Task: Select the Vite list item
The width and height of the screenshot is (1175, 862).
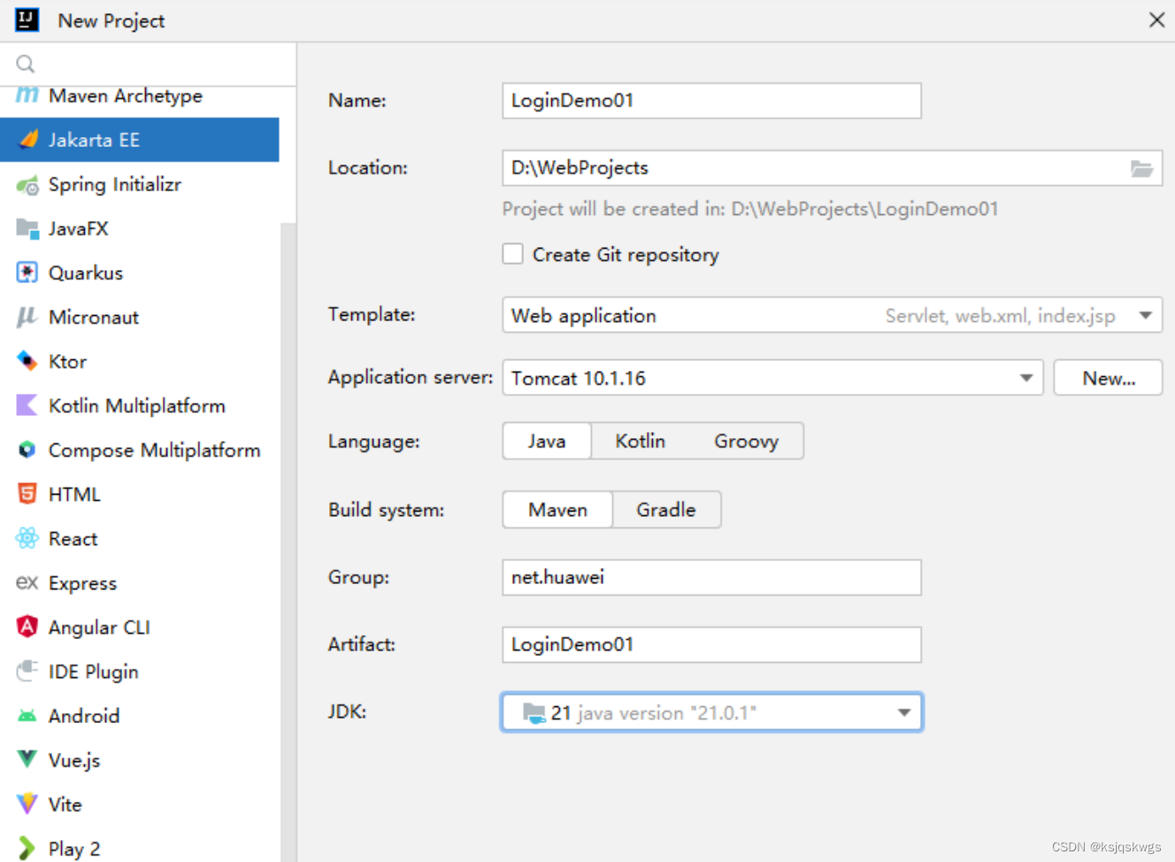Action: (140, 804)
